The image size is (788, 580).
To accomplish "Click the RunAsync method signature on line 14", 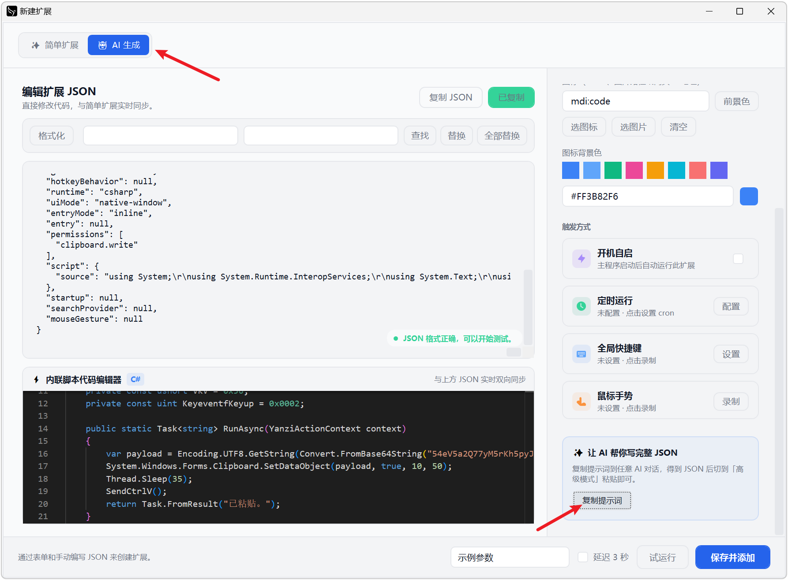I will pos(246,428).
